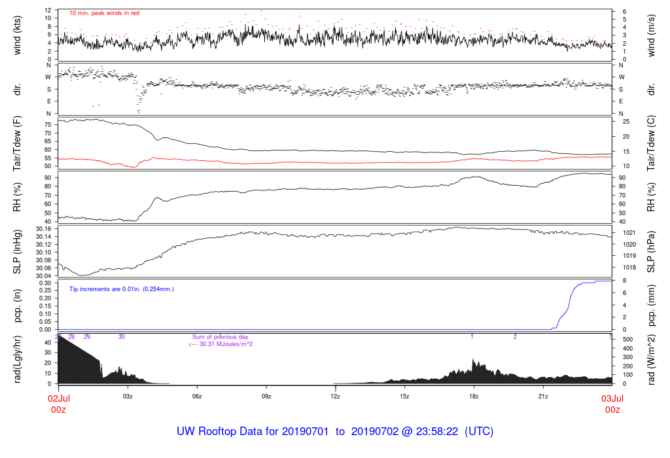Select the 09z time axis tick
Screen dimensions: 670x458
click(x=266, y=396)
